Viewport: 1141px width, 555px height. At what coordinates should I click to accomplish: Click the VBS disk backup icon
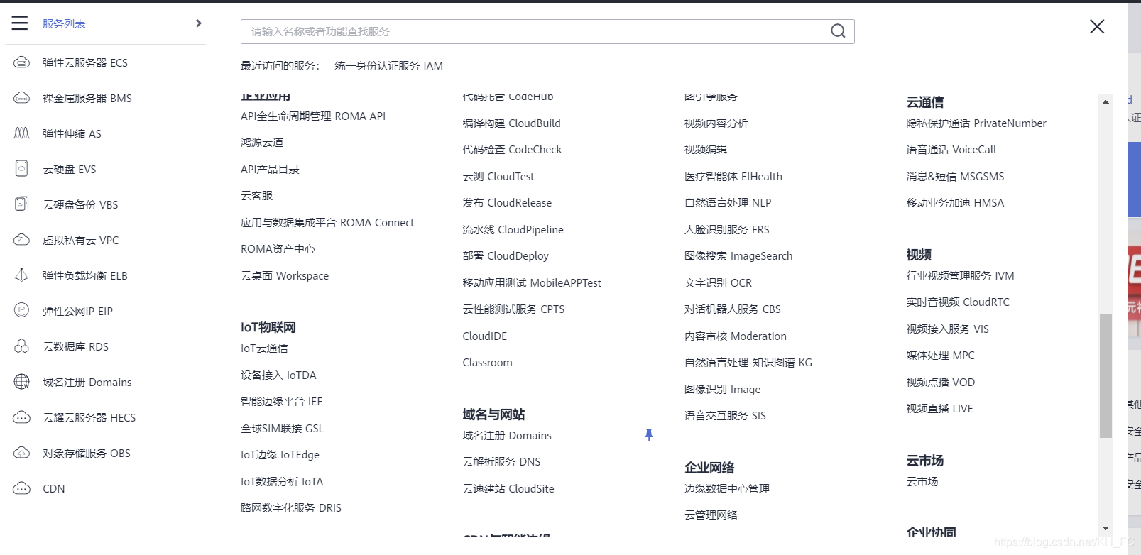point(22,204)
